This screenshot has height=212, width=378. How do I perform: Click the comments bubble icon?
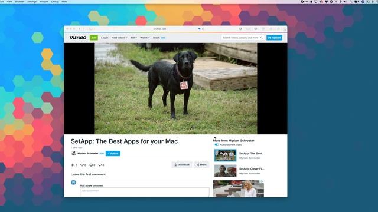coord(100,165)
